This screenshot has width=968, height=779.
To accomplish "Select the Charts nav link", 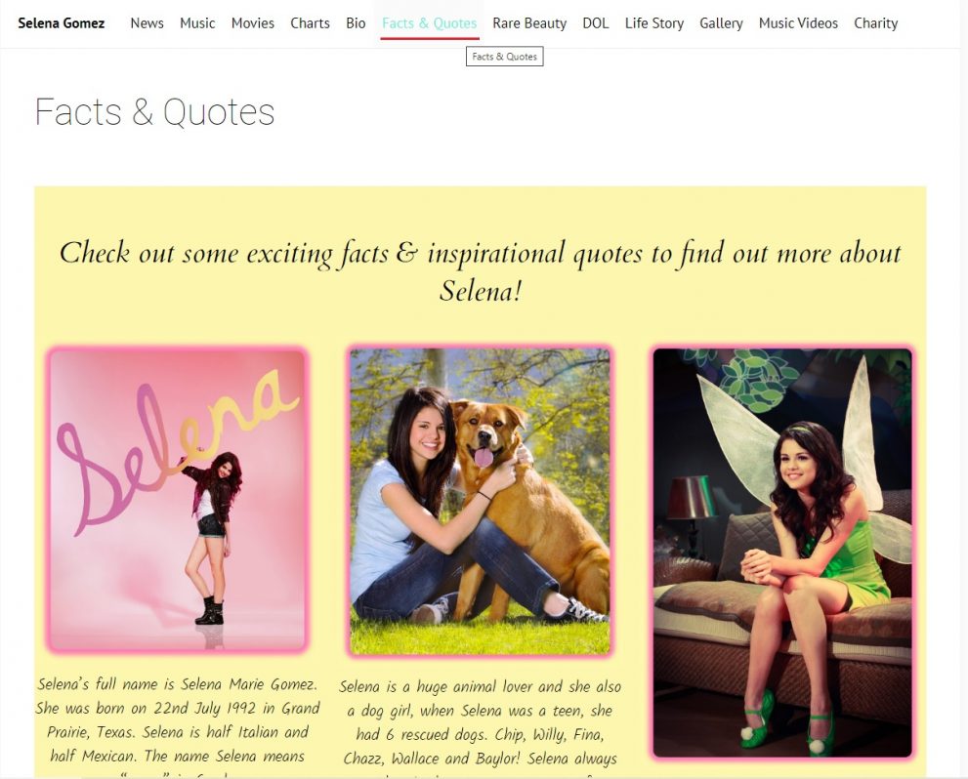I will (x=310, y=23).
